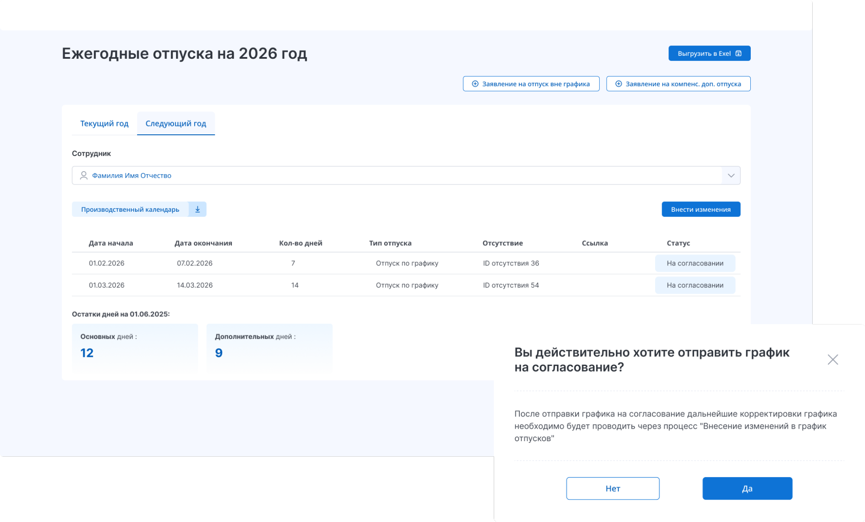The height and width of the screenshot is (522, 865).
Task: Click Внести изменения button
Action: coord(701,209)
